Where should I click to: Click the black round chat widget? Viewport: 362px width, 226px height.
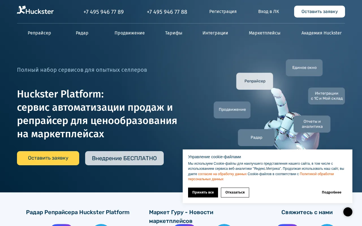coord(348,212)
